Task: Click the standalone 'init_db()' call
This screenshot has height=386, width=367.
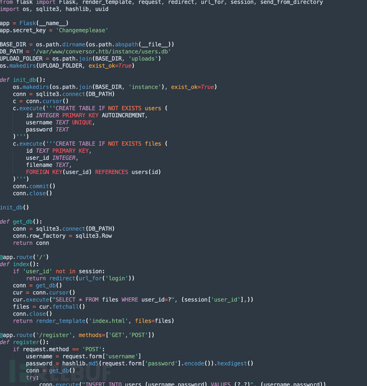Action: pyautogui.click(x=14, y=207)
